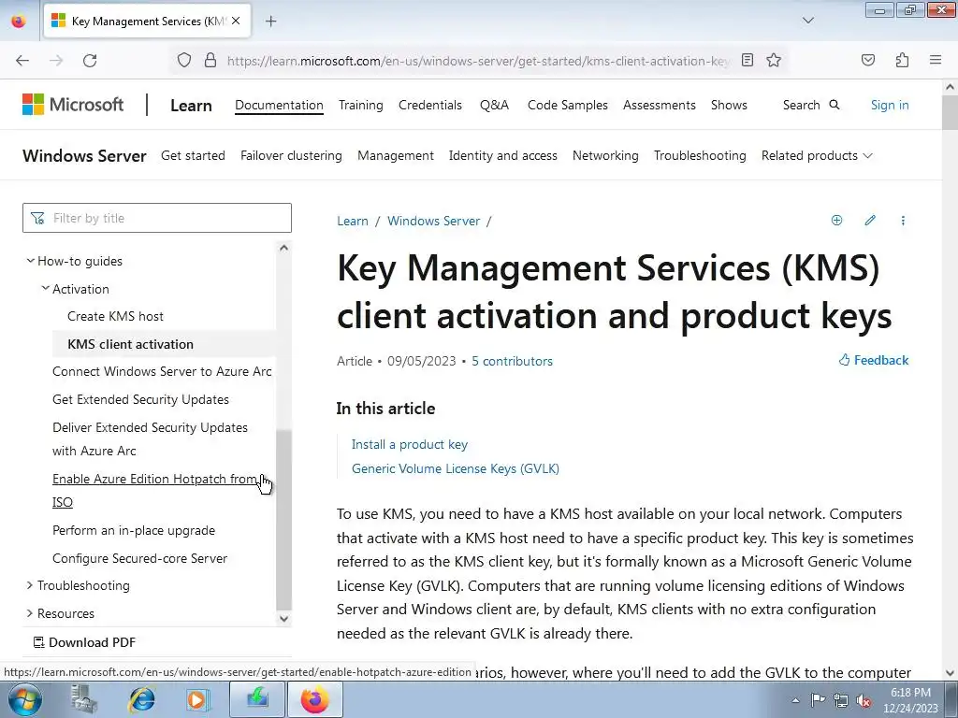This screenshot has height=718, width=958.
Task: Open Configure Secured-core Server in sidebar
Action: tap(140, 558)
